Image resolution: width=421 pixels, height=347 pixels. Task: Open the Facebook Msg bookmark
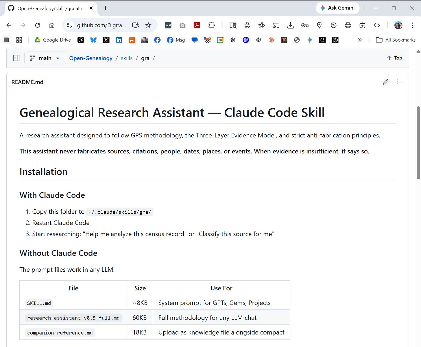tap(176, 40)
